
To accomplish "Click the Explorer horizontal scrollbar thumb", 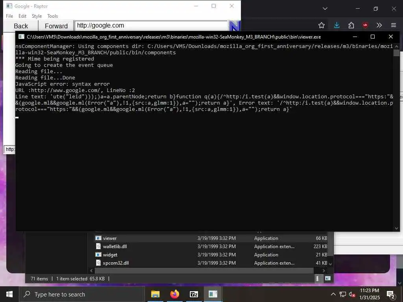I will [x=204, y=271].
